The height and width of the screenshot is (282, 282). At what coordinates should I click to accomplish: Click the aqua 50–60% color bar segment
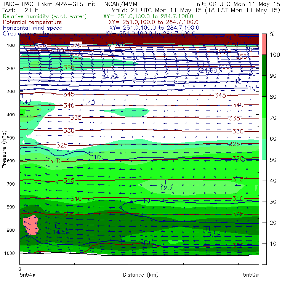click(264, 149)
